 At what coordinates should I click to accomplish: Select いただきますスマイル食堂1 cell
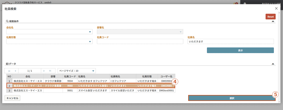[93, 86]
